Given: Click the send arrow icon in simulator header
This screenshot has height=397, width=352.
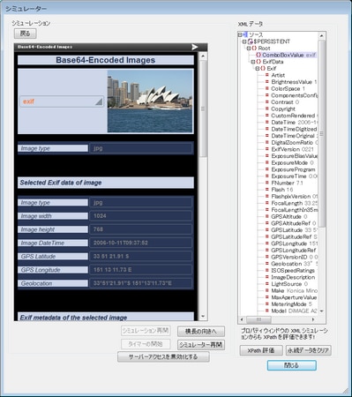Looking at the screenshot, I should click(x=195, y=47).
